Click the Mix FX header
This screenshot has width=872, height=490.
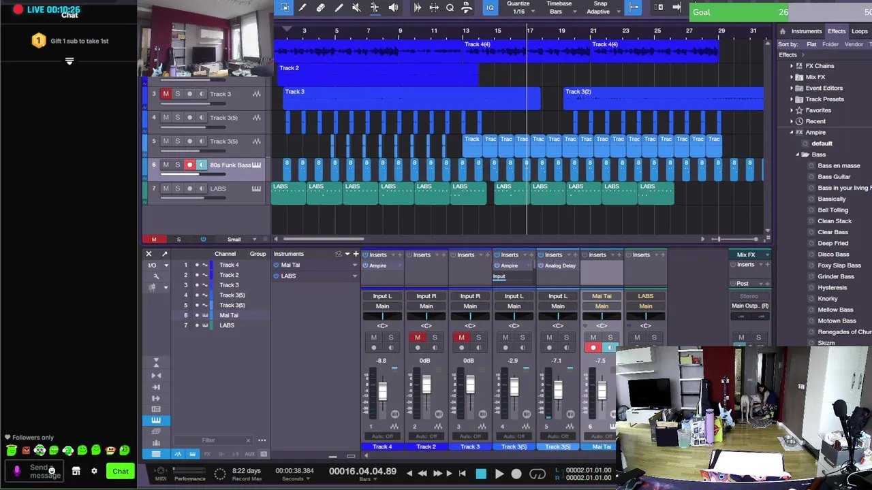pyautogui.click(x=746, y=255)
